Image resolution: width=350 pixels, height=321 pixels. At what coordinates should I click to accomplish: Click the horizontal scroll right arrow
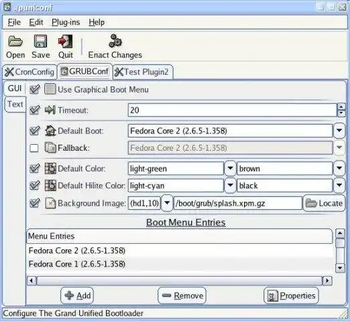(x=328, y=281)
